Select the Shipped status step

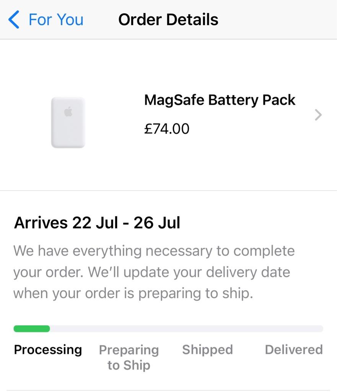click(x=207, y=350)
